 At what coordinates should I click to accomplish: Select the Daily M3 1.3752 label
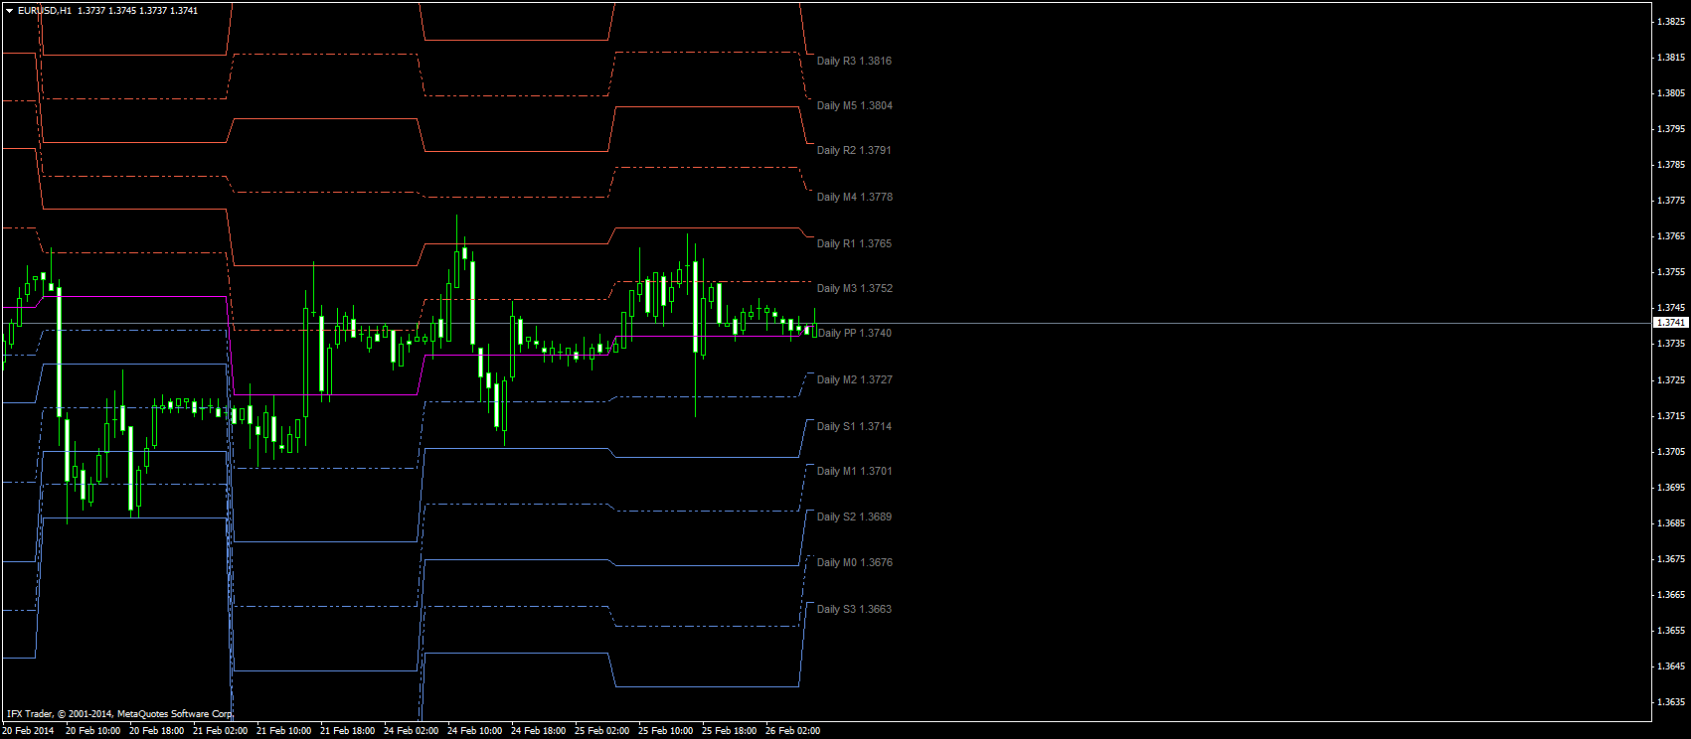click(x=854, y=288)
